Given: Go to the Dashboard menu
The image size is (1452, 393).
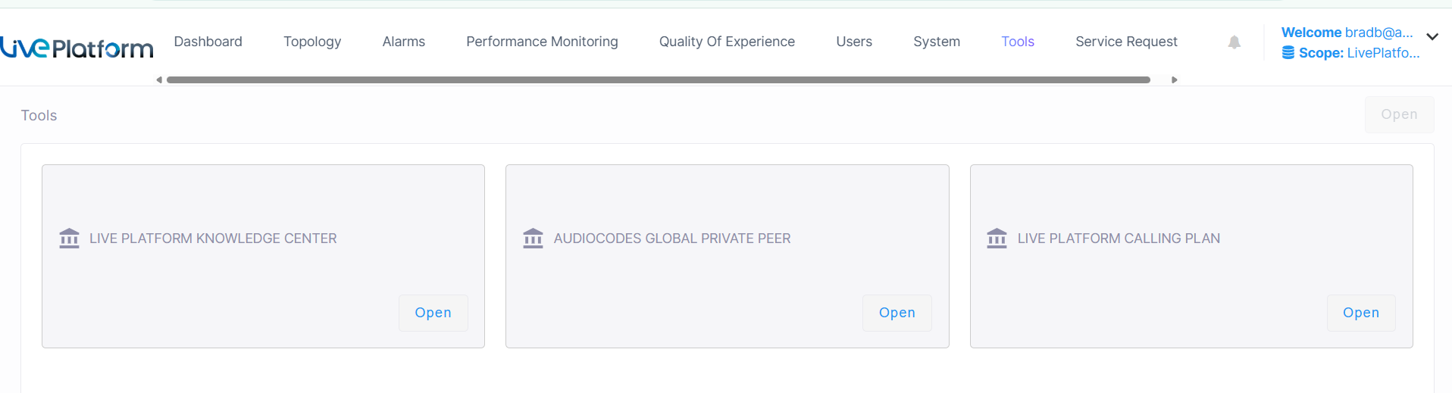Looking at the screenshot, I should tap(208, 42).
